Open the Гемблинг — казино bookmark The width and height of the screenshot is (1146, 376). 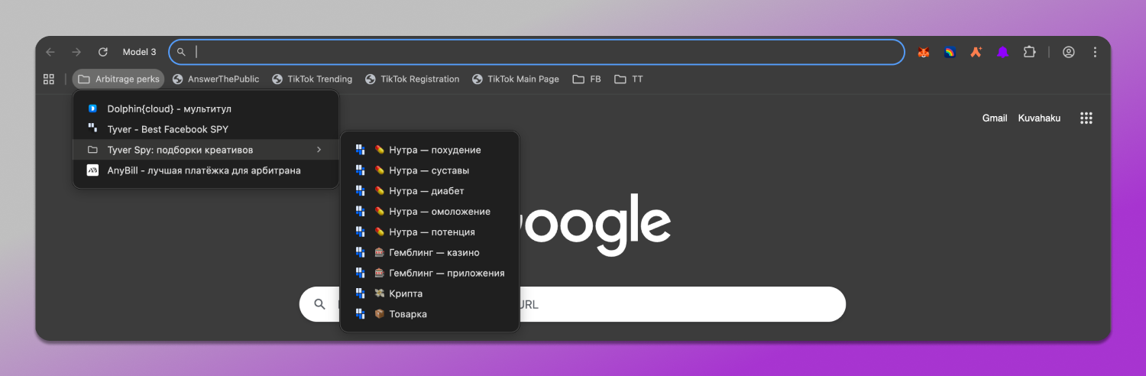click(433, 252)
